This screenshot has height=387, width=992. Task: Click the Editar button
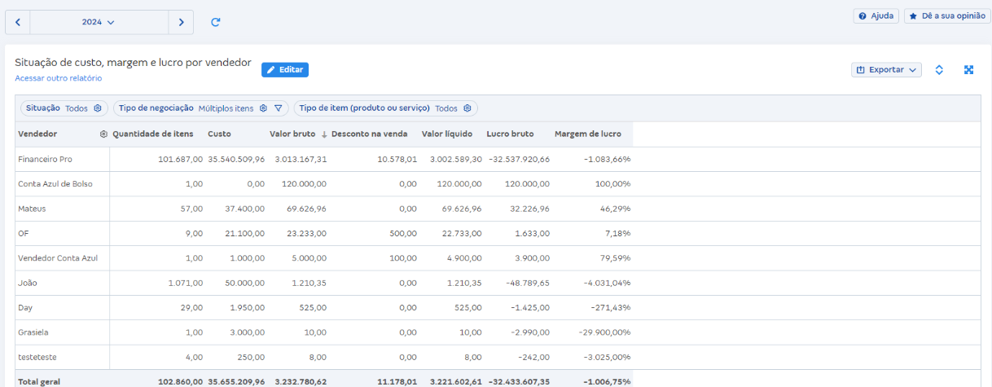pos(285,70)
